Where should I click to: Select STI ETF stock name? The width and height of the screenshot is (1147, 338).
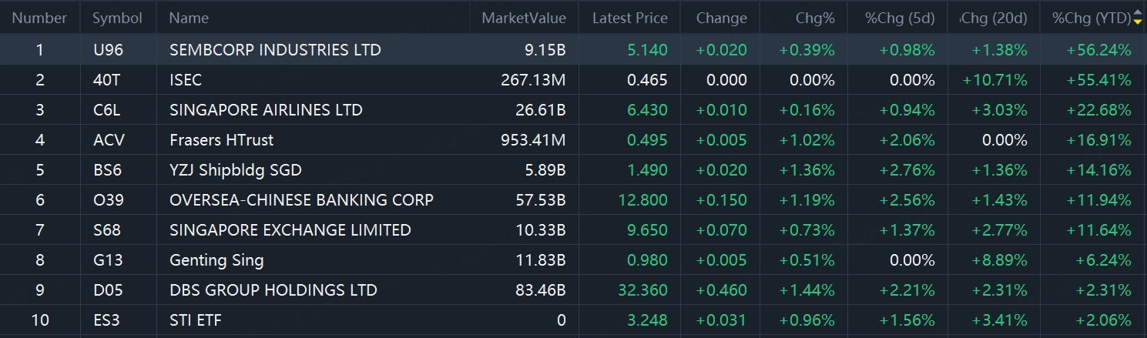tap(196, 320)
